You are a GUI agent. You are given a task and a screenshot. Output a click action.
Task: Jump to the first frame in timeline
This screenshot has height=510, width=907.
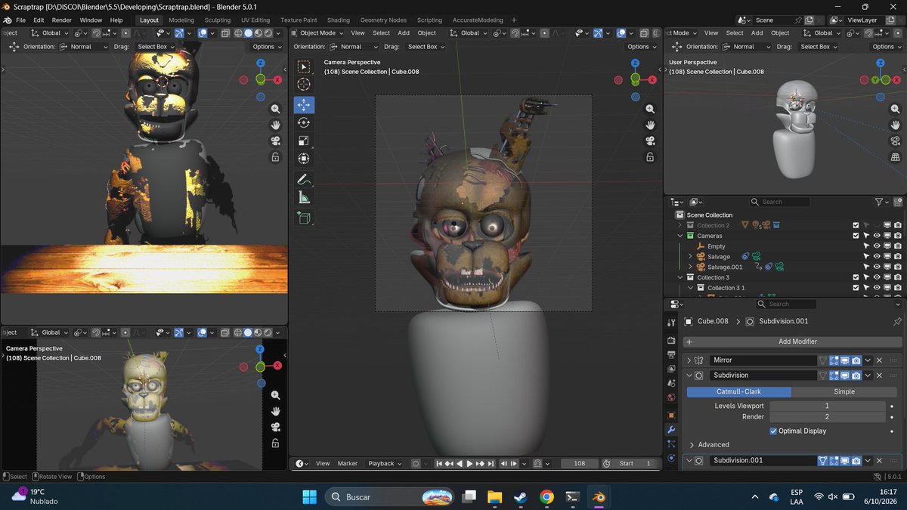(439, 463)
